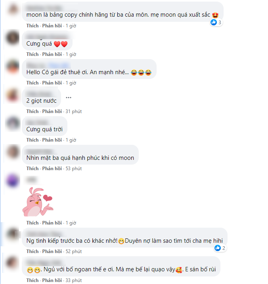Like the 'moon là bảng copy chính hãng' comment
This screenshot has height=284, width=268.
click(x=33, y=26)
